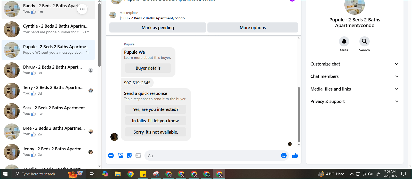Expand Media, files and links section
This screenshot has height=179, width=412.
pos(354,89)
